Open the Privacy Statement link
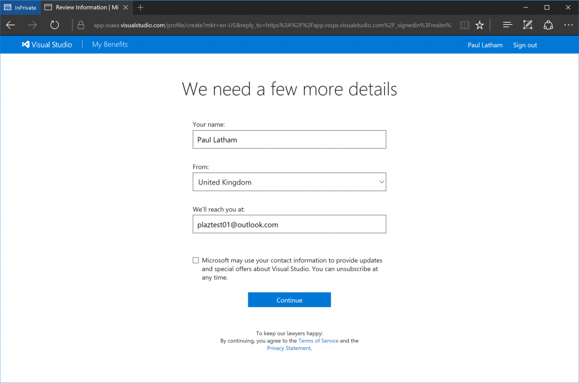 289,348
